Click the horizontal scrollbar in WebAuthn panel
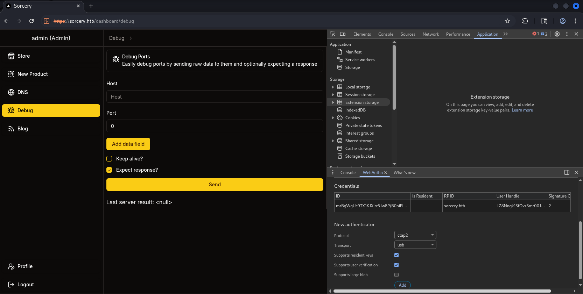The height and width of the screenshot is (294, 583). (x=442, y=291)
